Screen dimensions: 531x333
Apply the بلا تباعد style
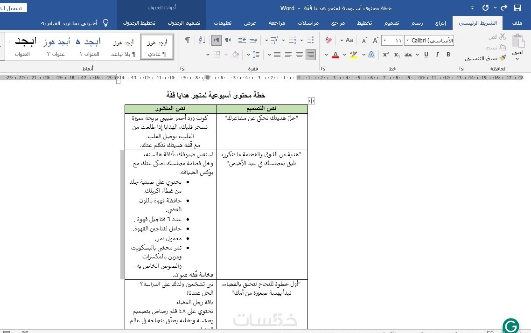123,47
